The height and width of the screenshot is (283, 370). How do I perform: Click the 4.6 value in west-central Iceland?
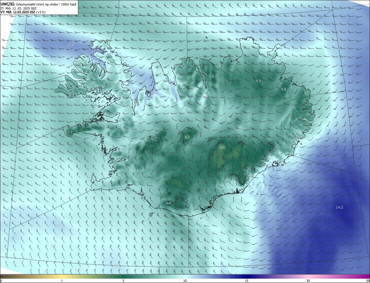tap(150, 138)
